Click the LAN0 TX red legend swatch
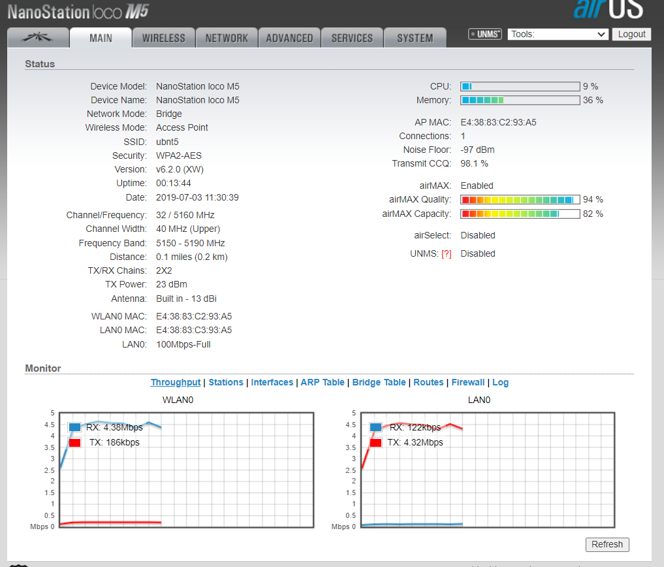Screen dimensions: 664x567 (375, 442)
